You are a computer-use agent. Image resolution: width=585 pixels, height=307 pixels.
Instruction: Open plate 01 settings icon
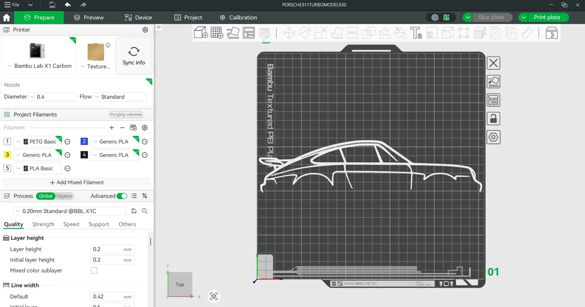(x=493, y=137)
